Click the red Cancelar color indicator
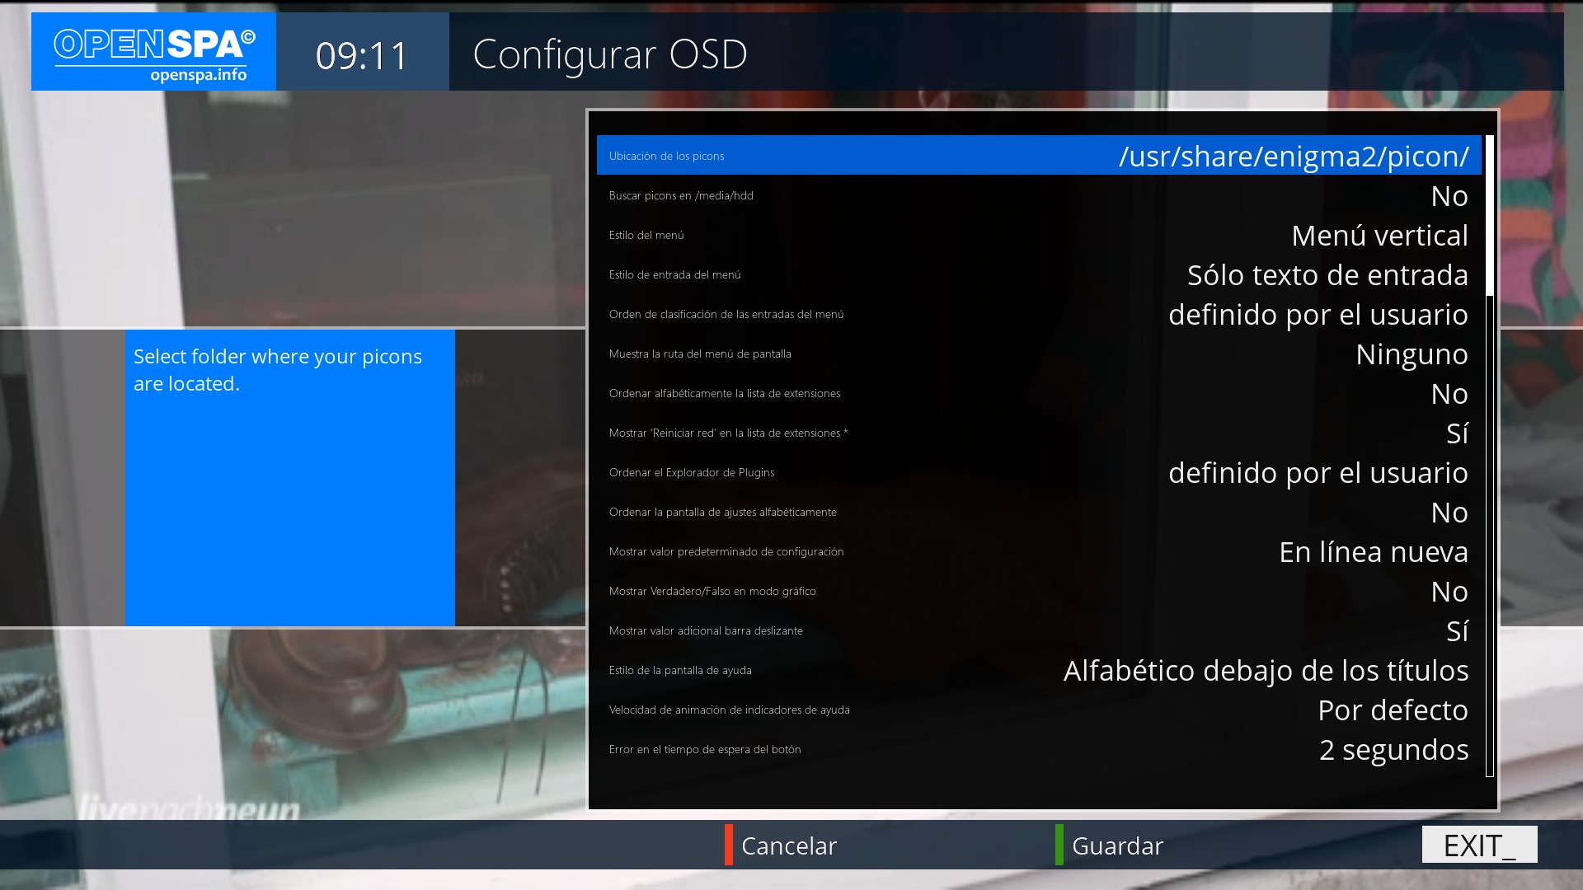 click(x=729, y=845)
